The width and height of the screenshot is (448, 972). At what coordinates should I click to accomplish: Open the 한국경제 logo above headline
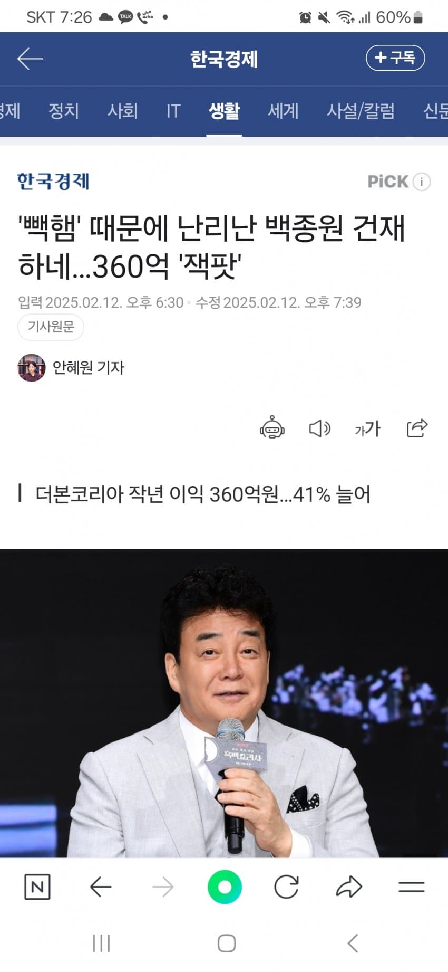coord(53,181)
